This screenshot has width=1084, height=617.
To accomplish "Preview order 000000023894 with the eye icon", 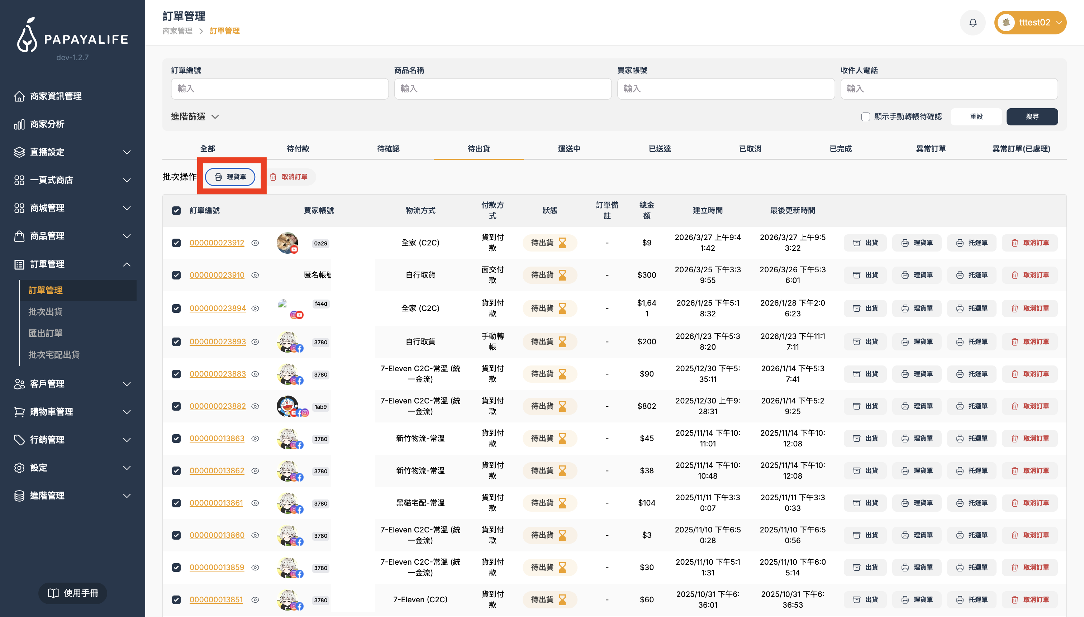I will coord(256,308).
